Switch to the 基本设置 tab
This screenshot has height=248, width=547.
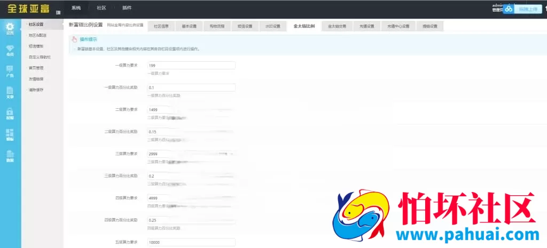pyautogui.click(x=189, y=26)
